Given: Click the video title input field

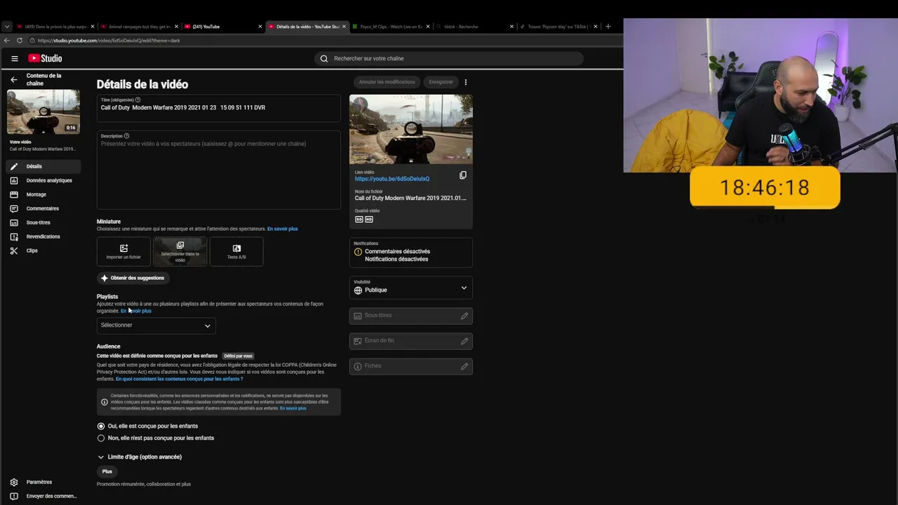Looking at the screenshot, I should pyautogui.click(x=219, y=108).
